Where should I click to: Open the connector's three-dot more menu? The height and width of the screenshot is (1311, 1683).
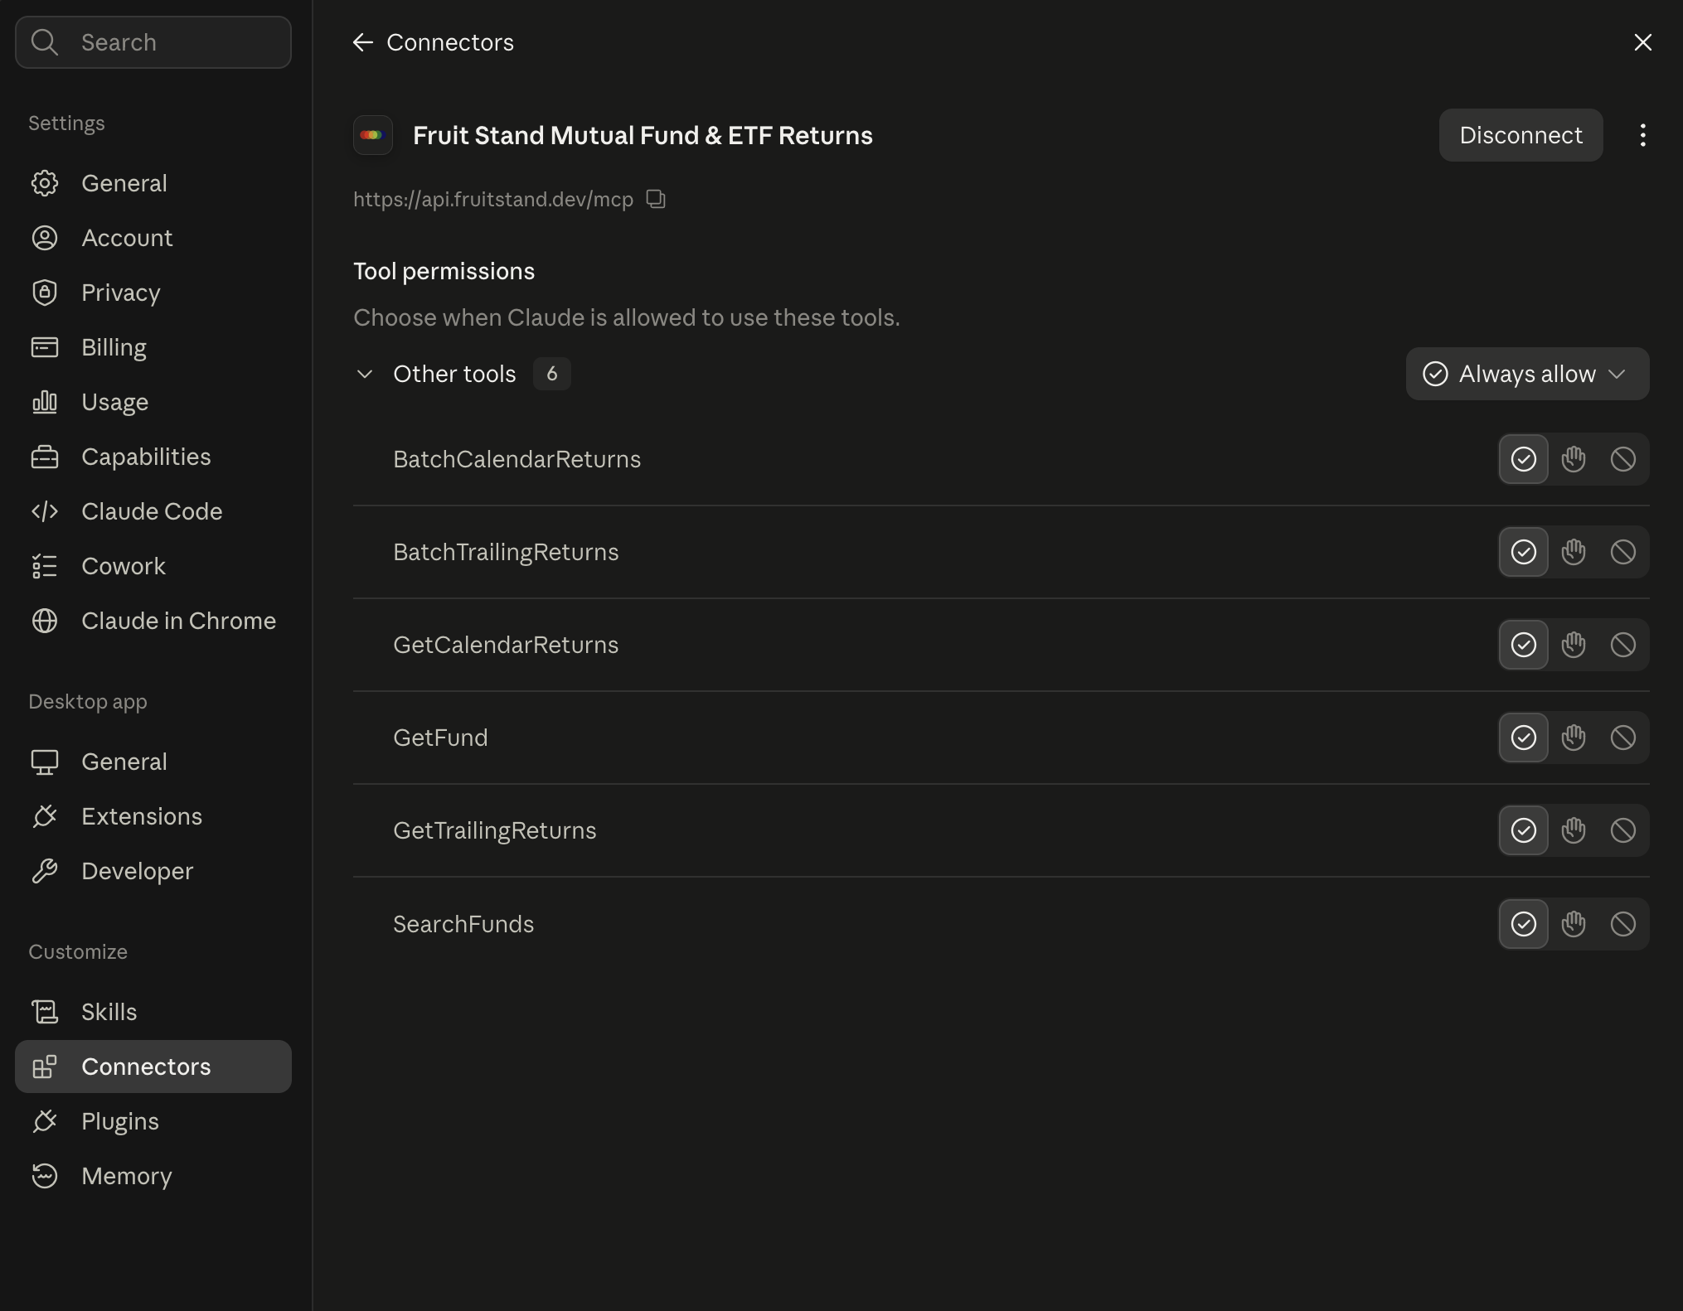tap(1642, 135)
